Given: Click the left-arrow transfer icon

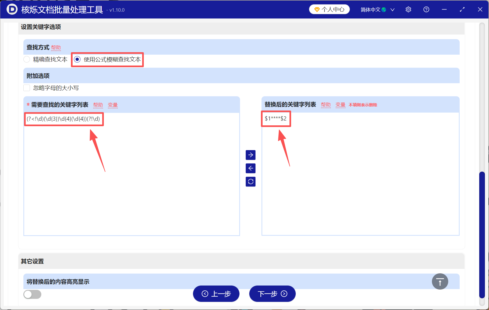Looking at the screenshot, I should 250,168.
